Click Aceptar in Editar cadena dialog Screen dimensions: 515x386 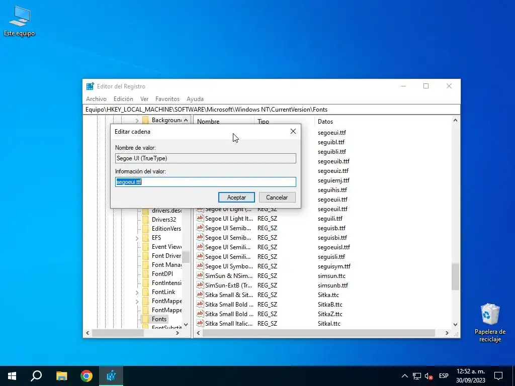pyautogui.click(x=236, y=197)
